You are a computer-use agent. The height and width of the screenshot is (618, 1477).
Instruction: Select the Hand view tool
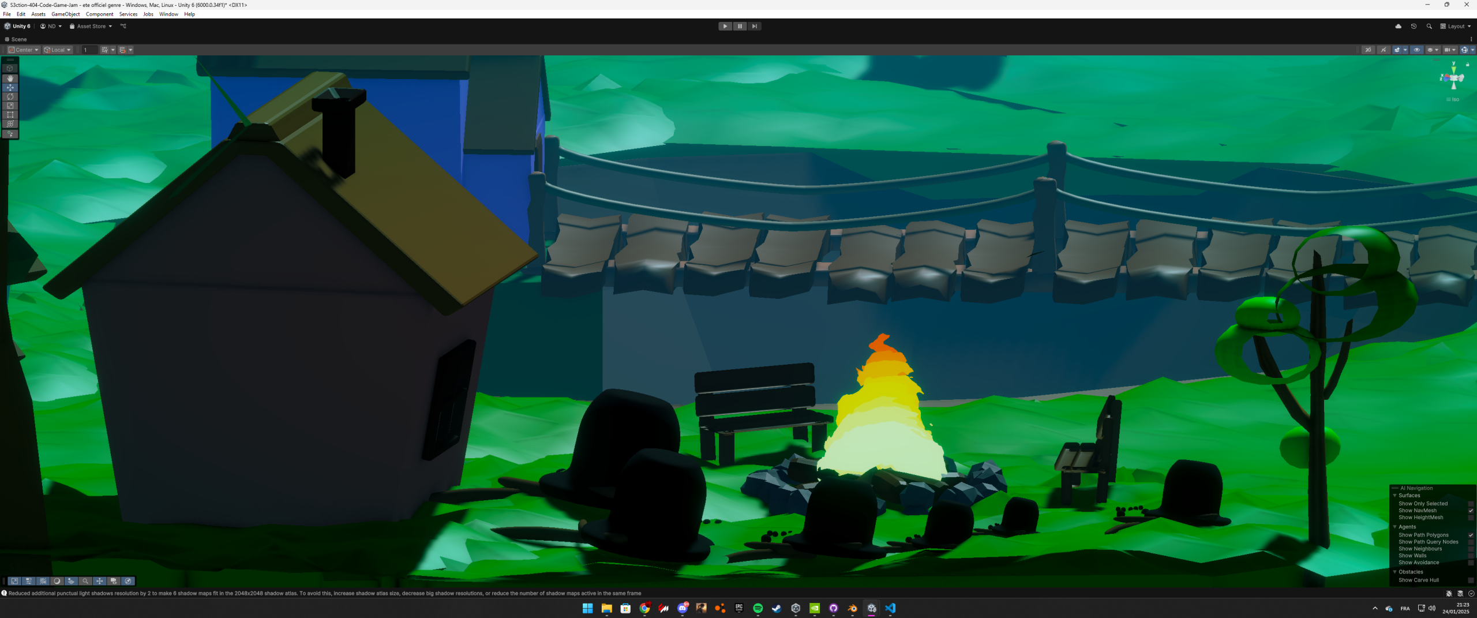10,78
